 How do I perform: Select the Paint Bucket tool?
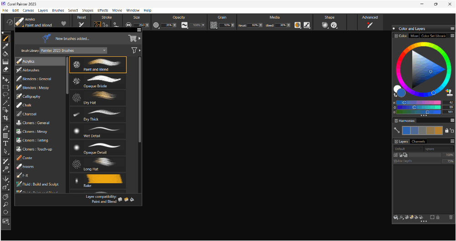(5, 54)
